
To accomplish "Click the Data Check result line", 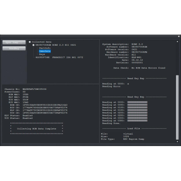I will [139, 68].
